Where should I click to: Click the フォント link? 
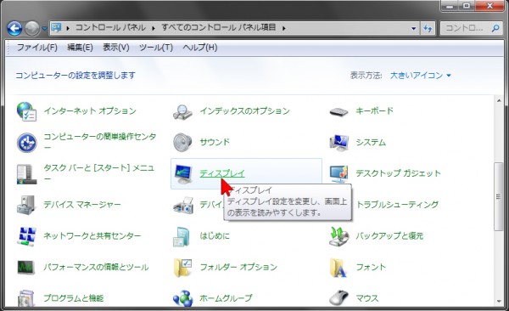(x=371, y=267)
